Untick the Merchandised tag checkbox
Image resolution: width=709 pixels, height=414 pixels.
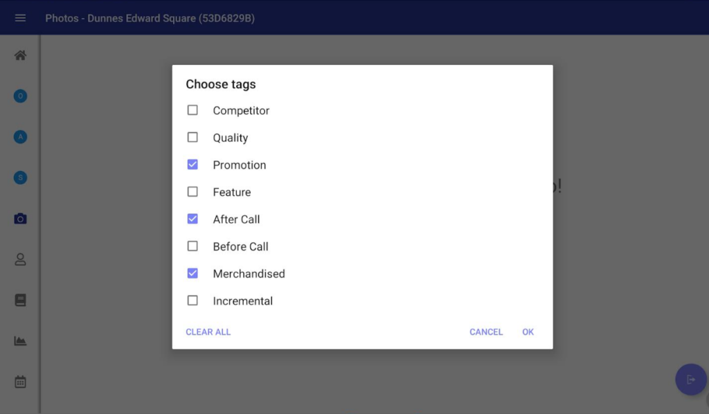click(192, 273)
